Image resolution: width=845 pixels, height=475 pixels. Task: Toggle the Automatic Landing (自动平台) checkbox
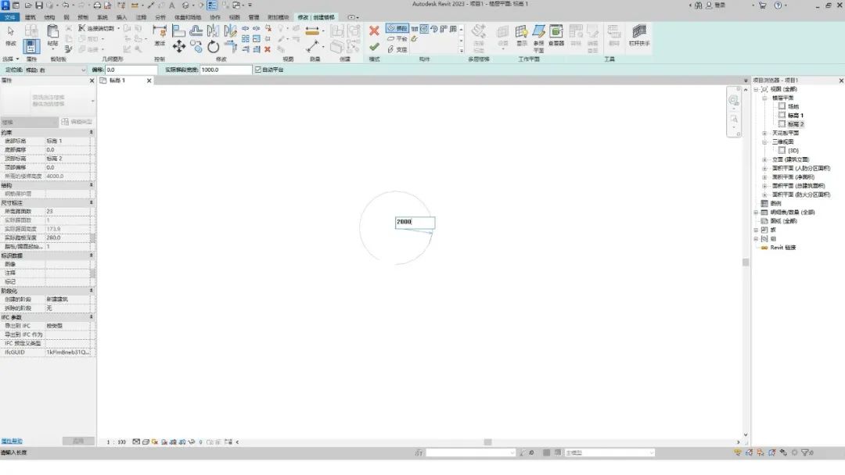tap(258, 70)
